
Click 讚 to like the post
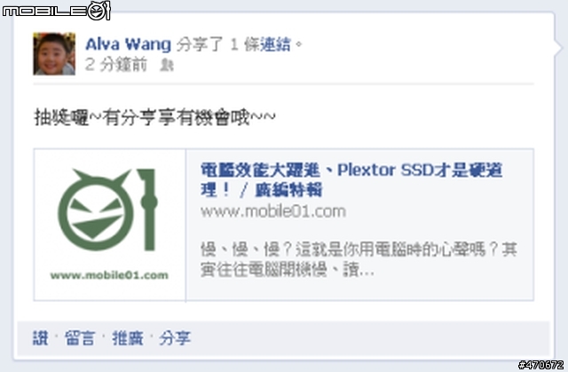[x=40, y=338]
